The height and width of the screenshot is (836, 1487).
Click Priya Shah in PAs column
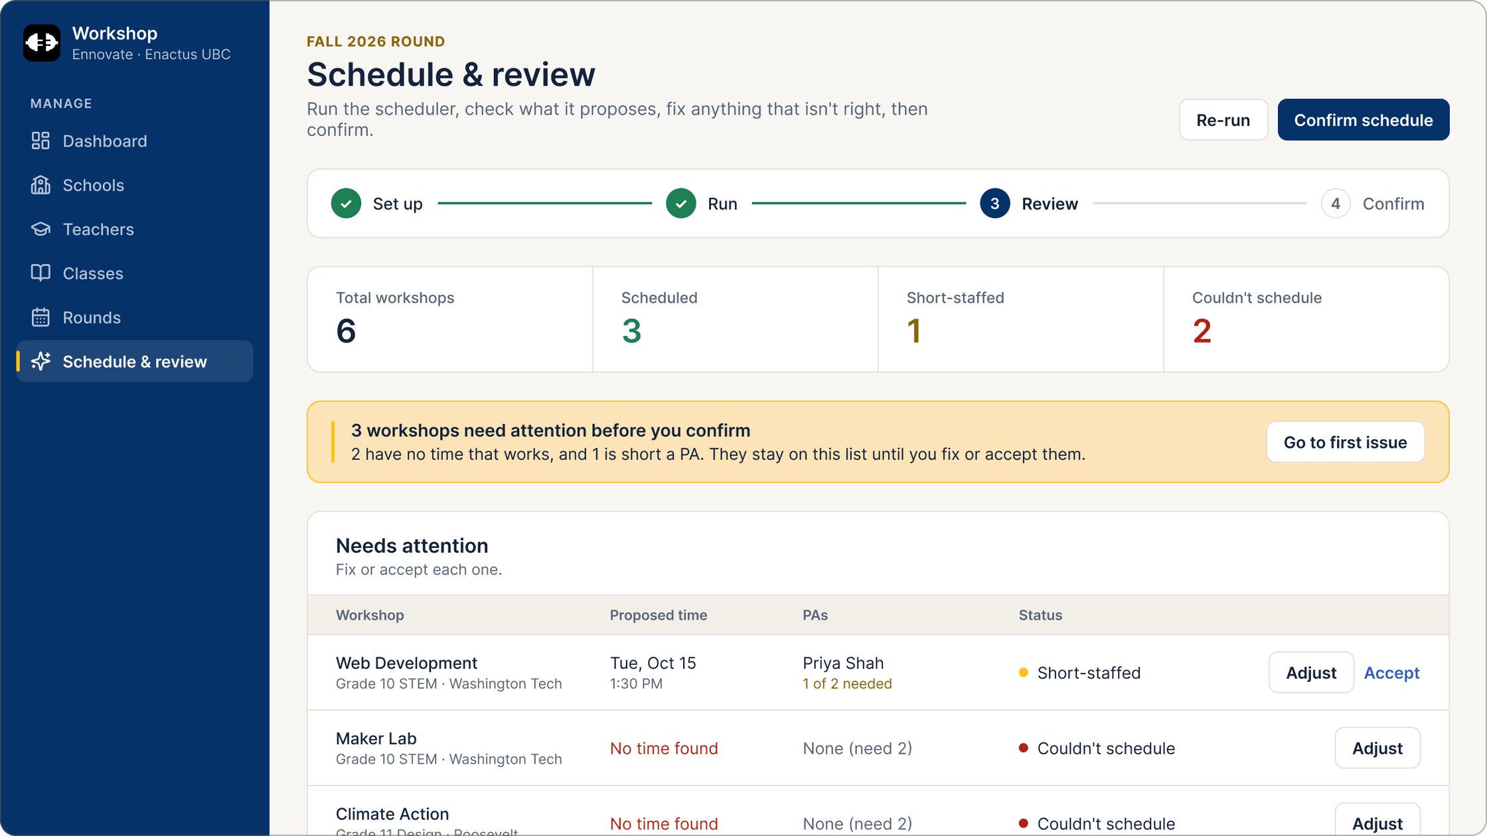point(843,663)
